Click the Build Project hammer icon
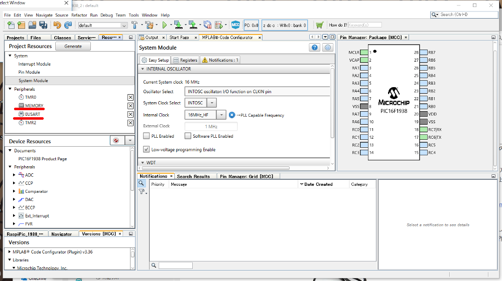The height and width of the screenshot is (281, 502). click(x=135, y=25)
